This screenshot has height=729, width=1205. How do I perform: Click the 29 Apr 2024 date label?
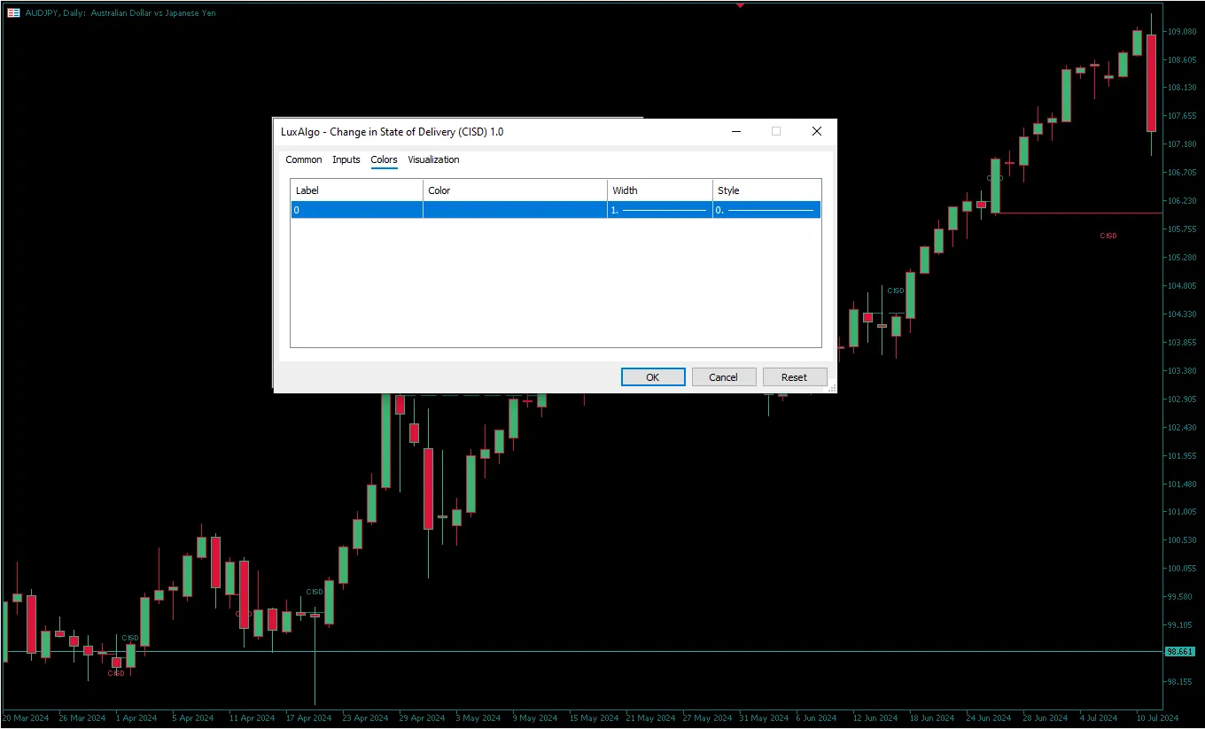tap(422, 717)
